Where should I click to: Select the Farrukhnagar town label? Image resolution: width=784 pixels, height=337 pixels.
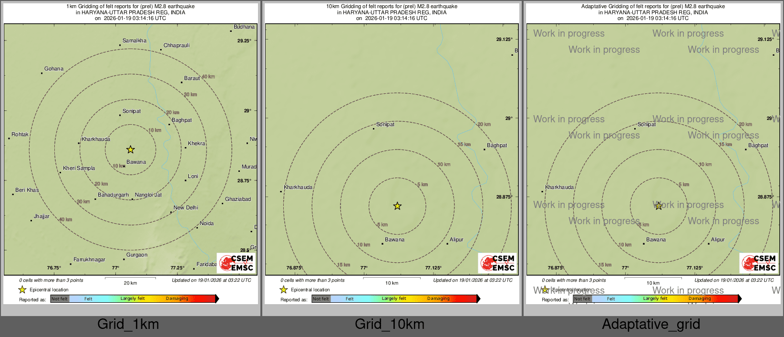tap(89, 260)
